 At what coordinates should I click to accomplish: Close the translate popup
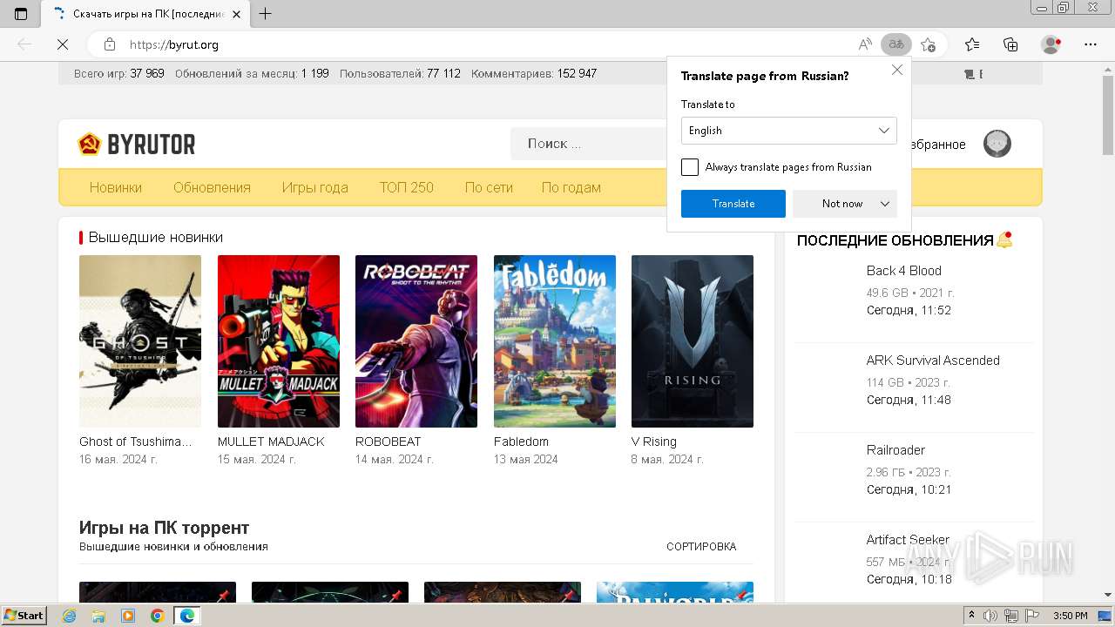[897, 70]
